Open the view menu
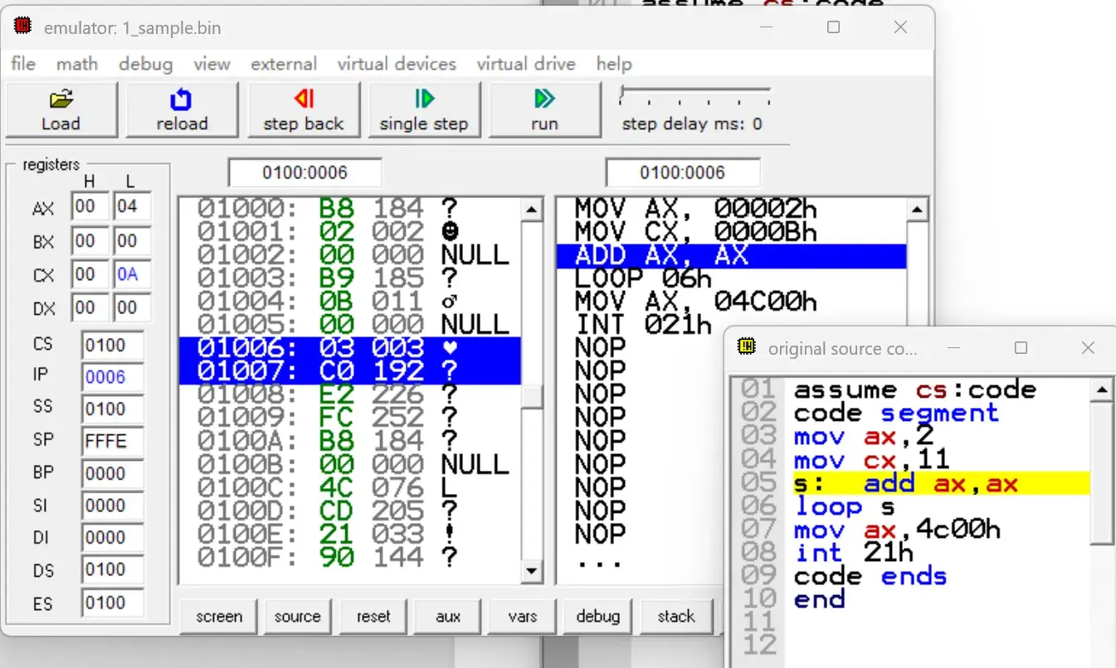 pyautogui.click(x=212, y=64)
